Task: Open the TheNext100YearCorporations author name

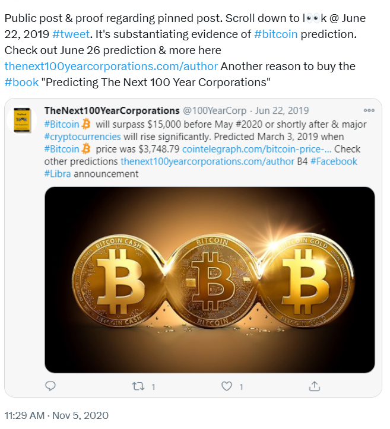Action: (112, 111)
